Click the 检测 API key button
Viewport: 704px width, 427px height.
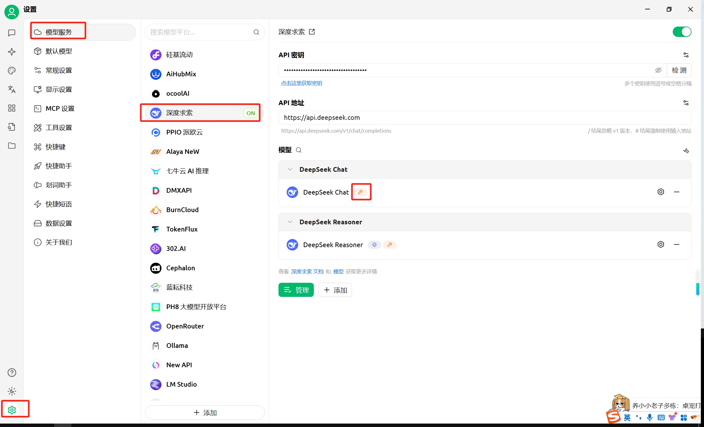coord(679,70)
